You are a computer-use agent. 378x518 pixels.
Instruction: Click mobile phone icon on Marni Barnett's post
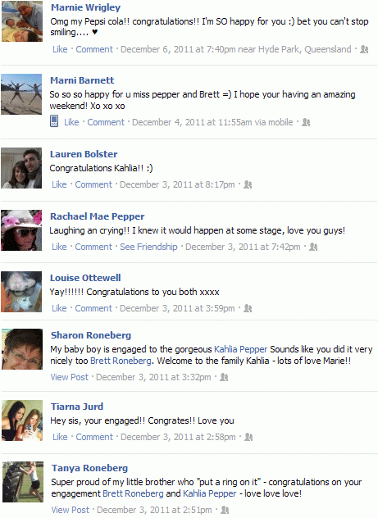(54, 121)
